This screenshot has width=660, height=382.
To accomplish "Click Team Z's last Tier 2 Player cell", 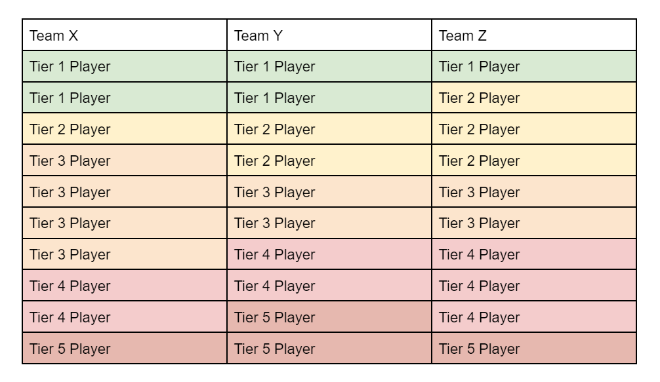I will coord(534,160).
